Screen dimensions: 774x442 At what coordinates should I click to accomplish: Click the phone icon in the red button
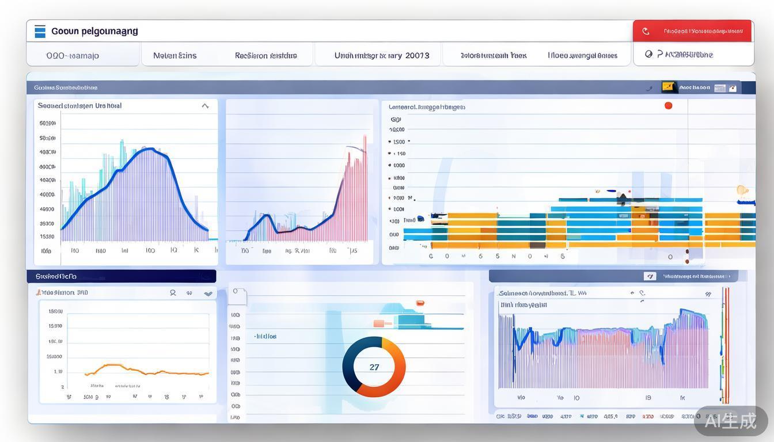[646, 31]
